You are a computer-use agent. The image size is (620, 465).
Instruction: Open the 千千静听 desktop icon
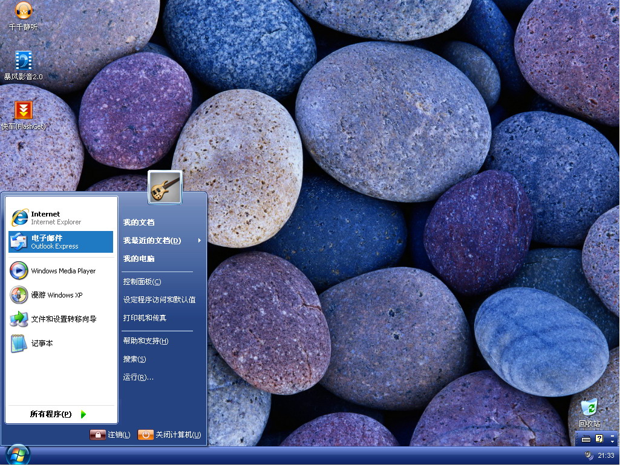click(24, 16)
